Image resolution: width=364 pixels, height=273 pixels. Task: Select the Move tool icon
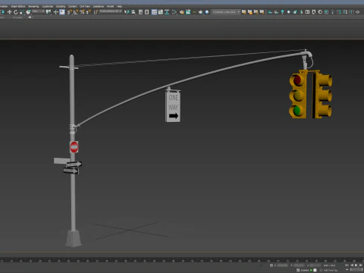pyautogui.click(x=9, y=12)
